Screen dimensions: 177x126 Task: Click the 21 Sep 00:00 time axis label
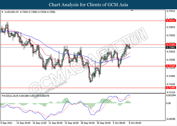[56, 123]
